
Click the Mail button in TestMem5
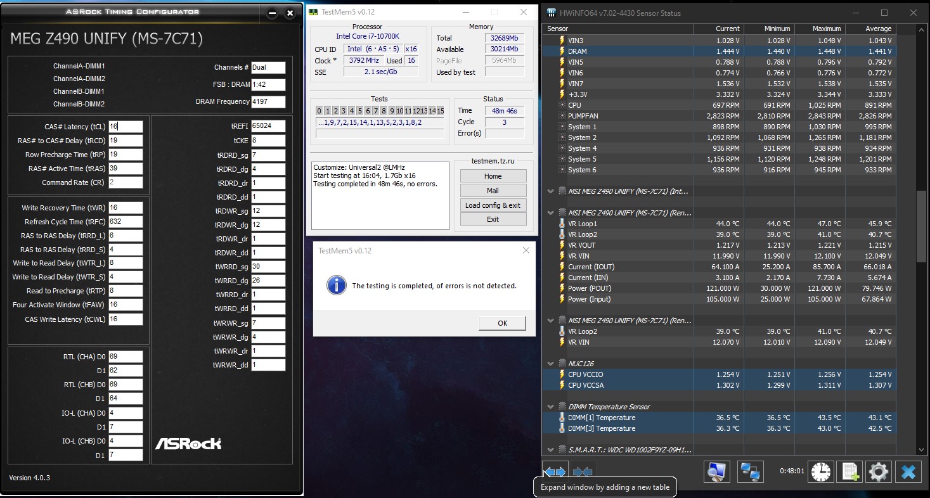click(493, 191)
